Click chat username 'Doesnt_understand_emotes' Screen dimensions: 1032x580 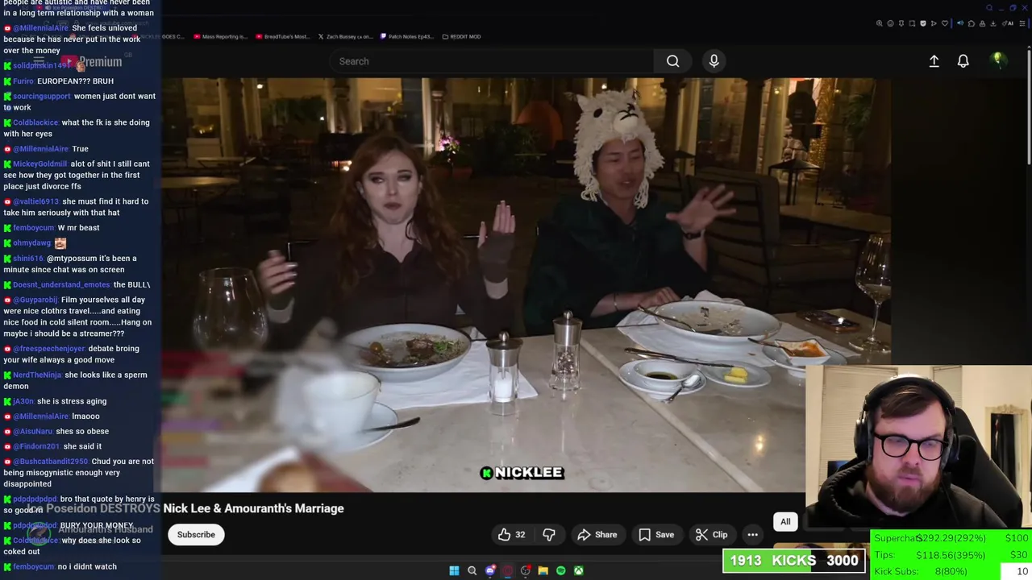tap(61, 285)
